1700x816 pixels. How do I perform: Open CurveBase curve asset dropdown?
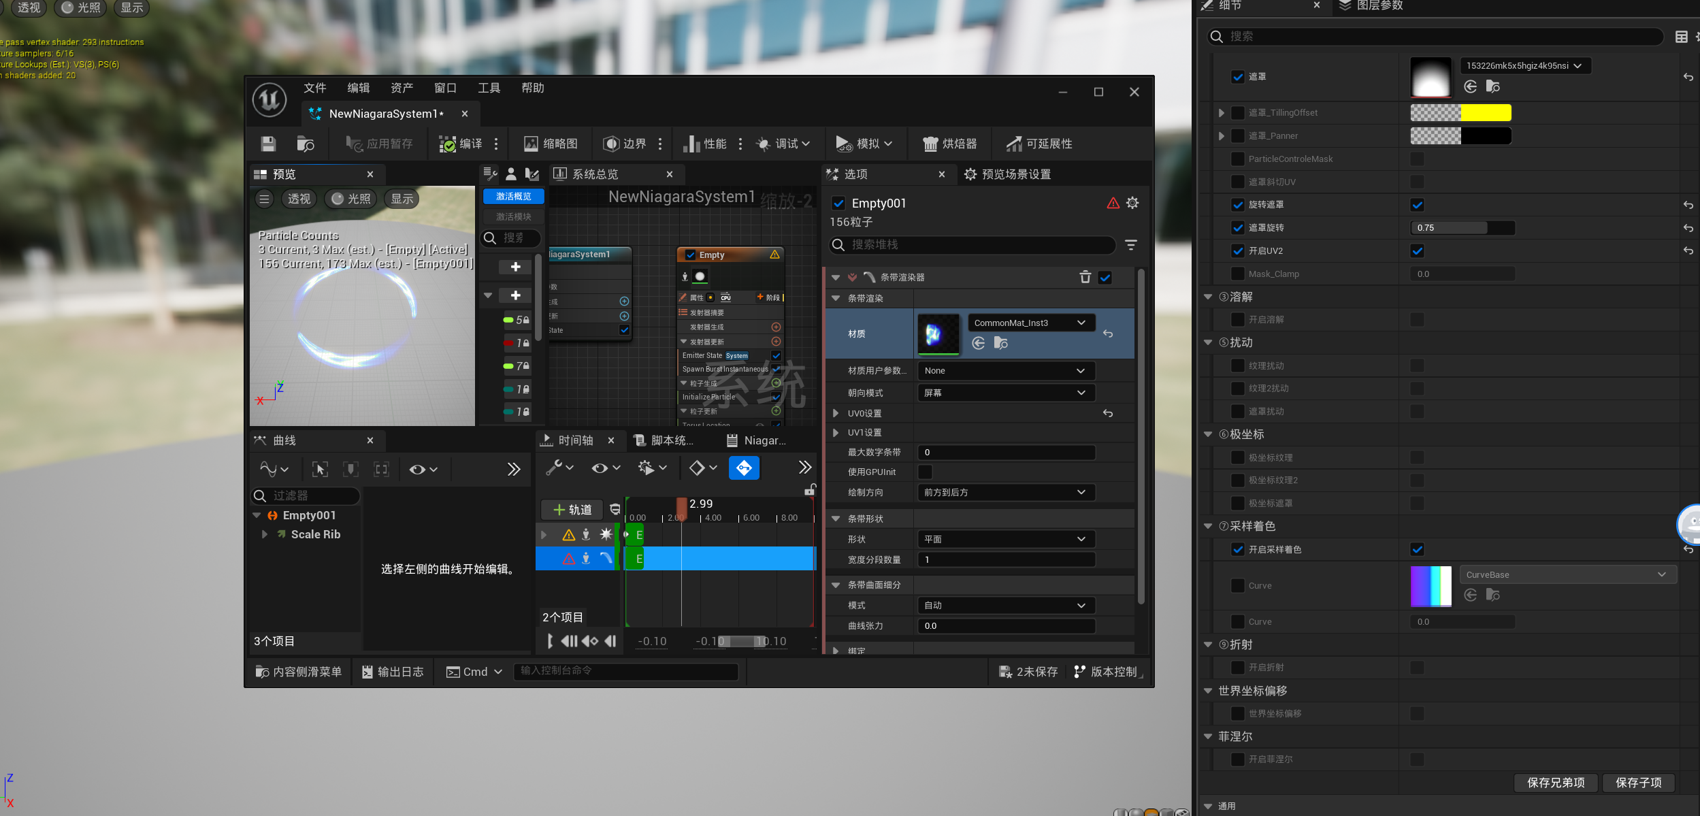tap(1568, 574)
